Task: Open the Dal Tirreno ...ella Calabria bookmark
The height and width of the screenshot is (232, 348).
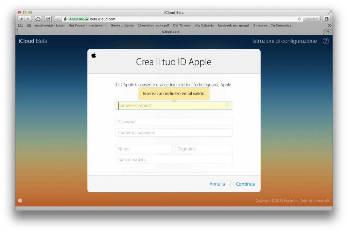Action: coord(193,25)
